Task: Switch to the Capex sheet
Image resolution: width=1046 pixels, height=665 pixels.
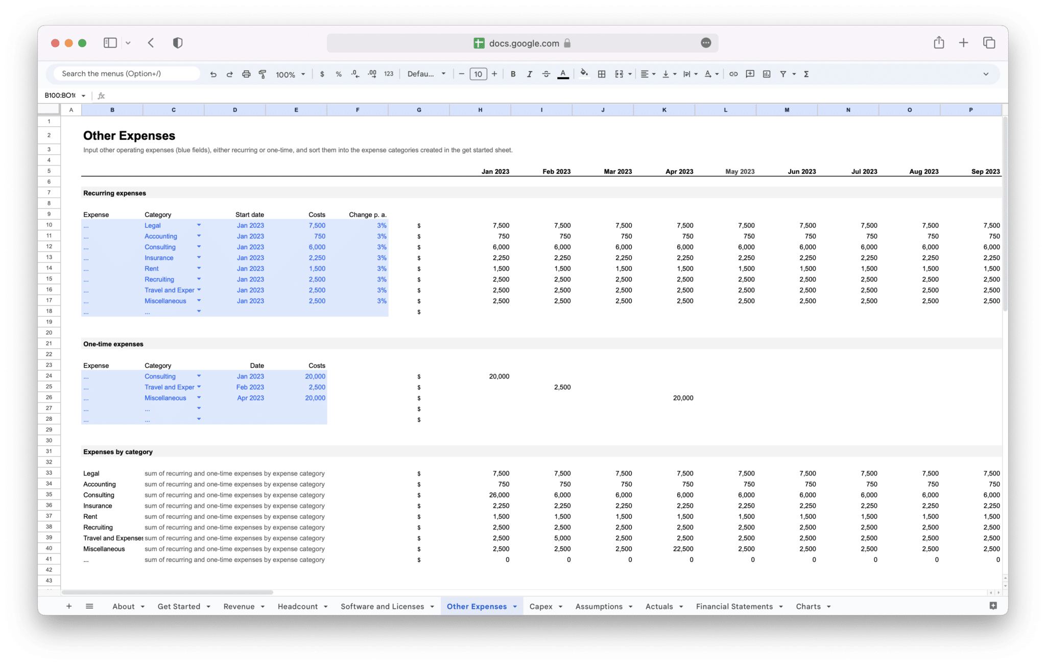Action: coord(541,606)
